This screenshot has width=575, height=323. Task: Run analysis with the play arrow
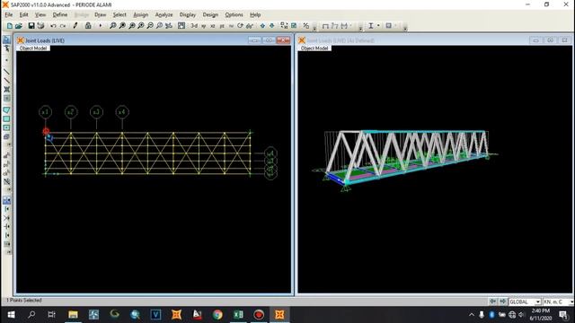100,26
